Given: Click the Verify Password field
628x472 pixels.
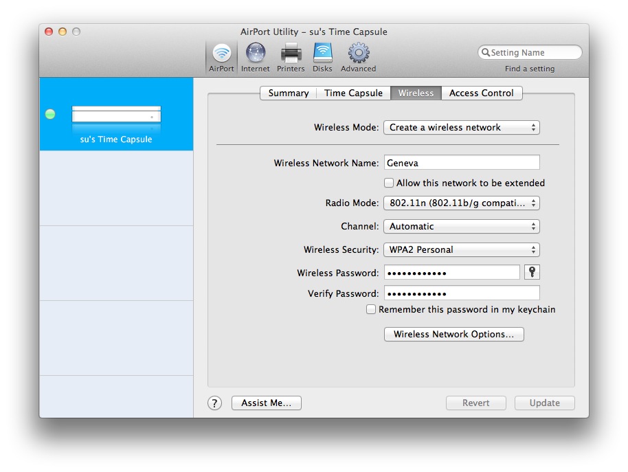Looking at the screenshot, I should point(462,293).
